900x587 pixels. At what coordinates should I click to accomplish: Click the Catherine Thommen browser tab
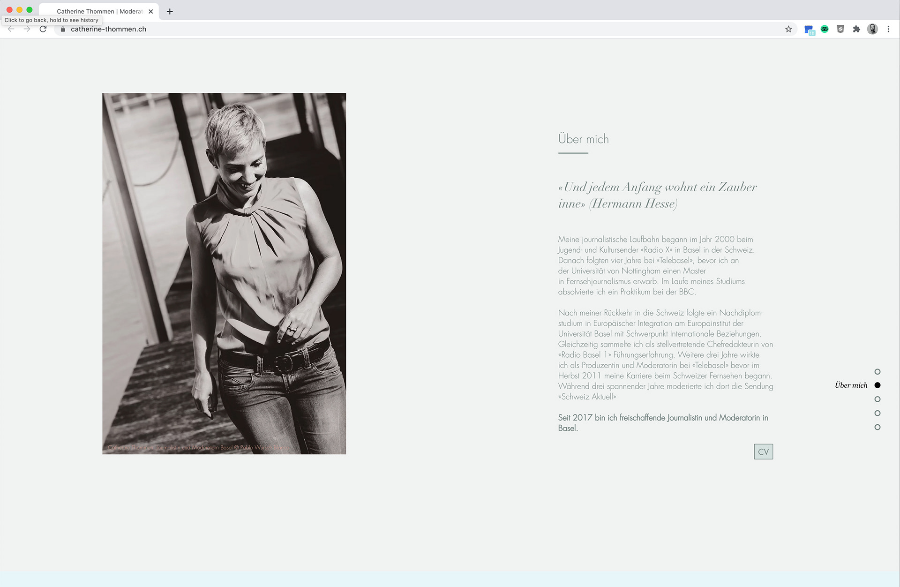[98, 11]
